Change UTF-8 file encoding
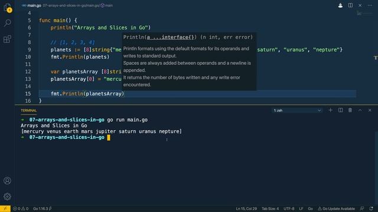Viewport: 378px width, 212px height. click(289, 208)
